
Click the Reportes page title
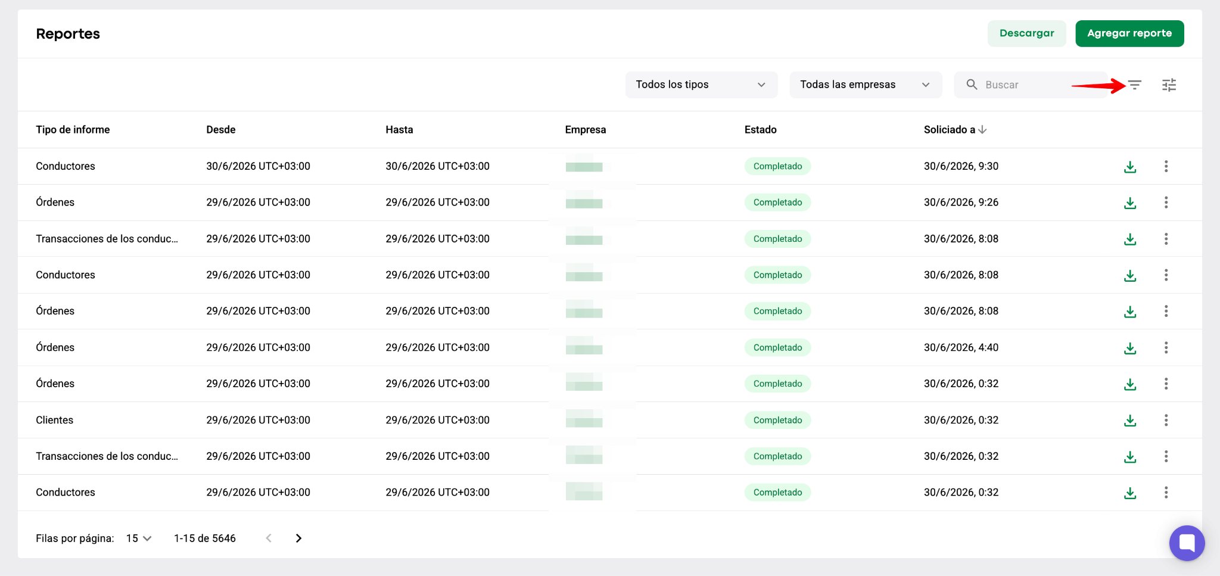pyautogui.click(x=68, y=34)
